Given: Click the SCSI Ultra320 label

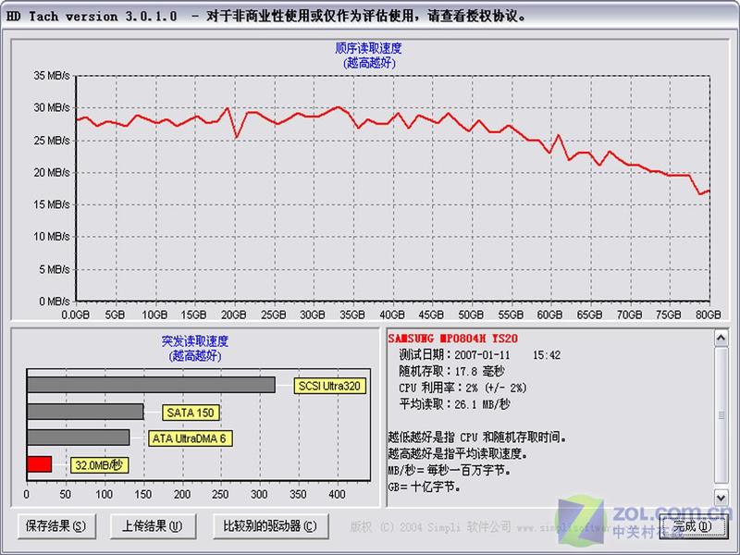Looking at the screenshot, I should tap(329, 386).
